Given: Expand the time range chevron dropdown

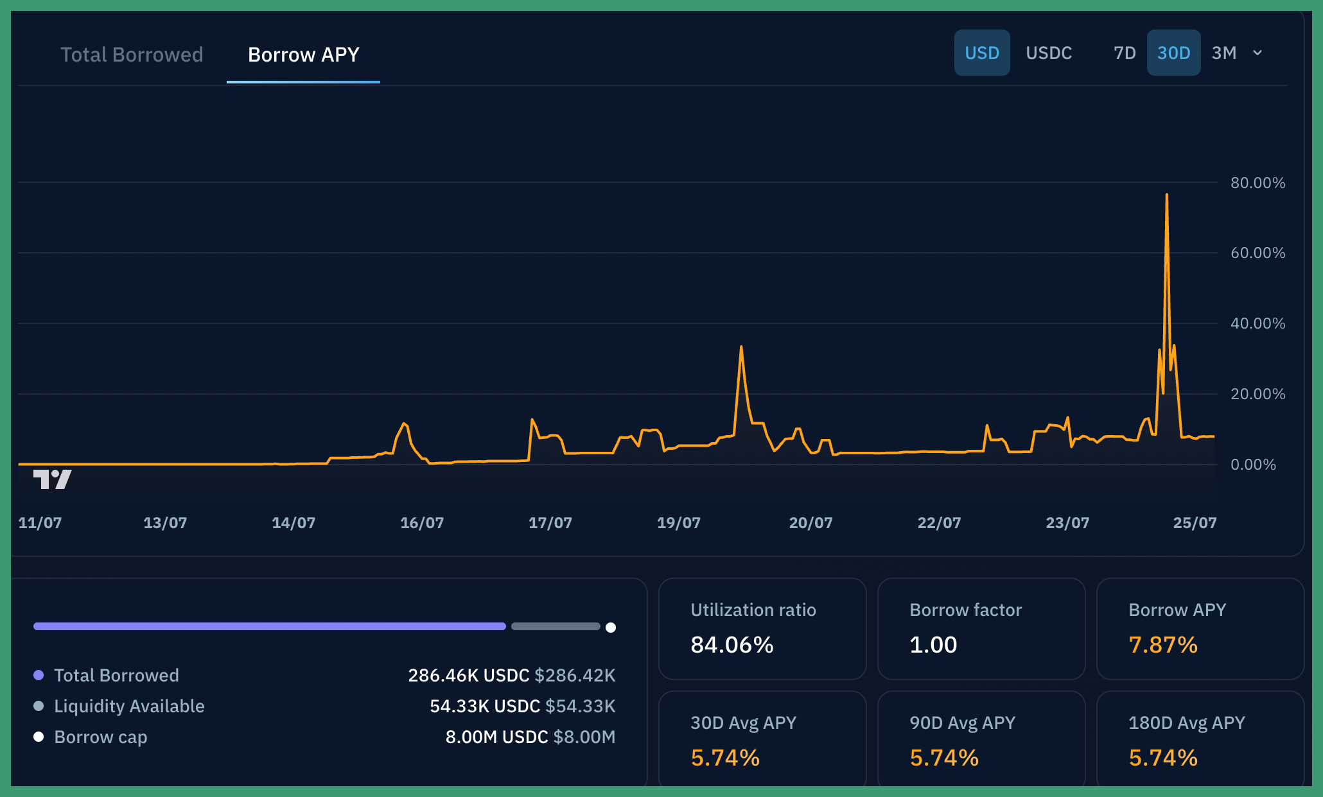Looking at the screenshot, I should pos(1257,53).
